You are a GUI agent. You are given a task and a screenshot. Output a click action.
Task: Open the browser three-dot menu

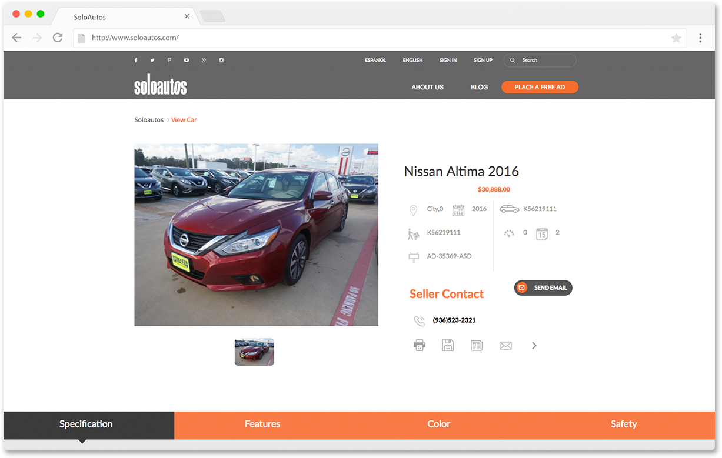700,38
